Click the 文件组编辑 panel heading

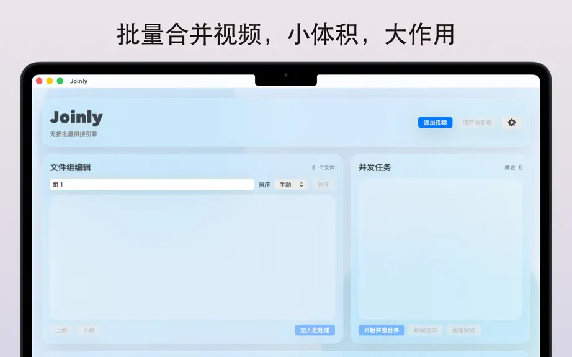pos(70,167)
